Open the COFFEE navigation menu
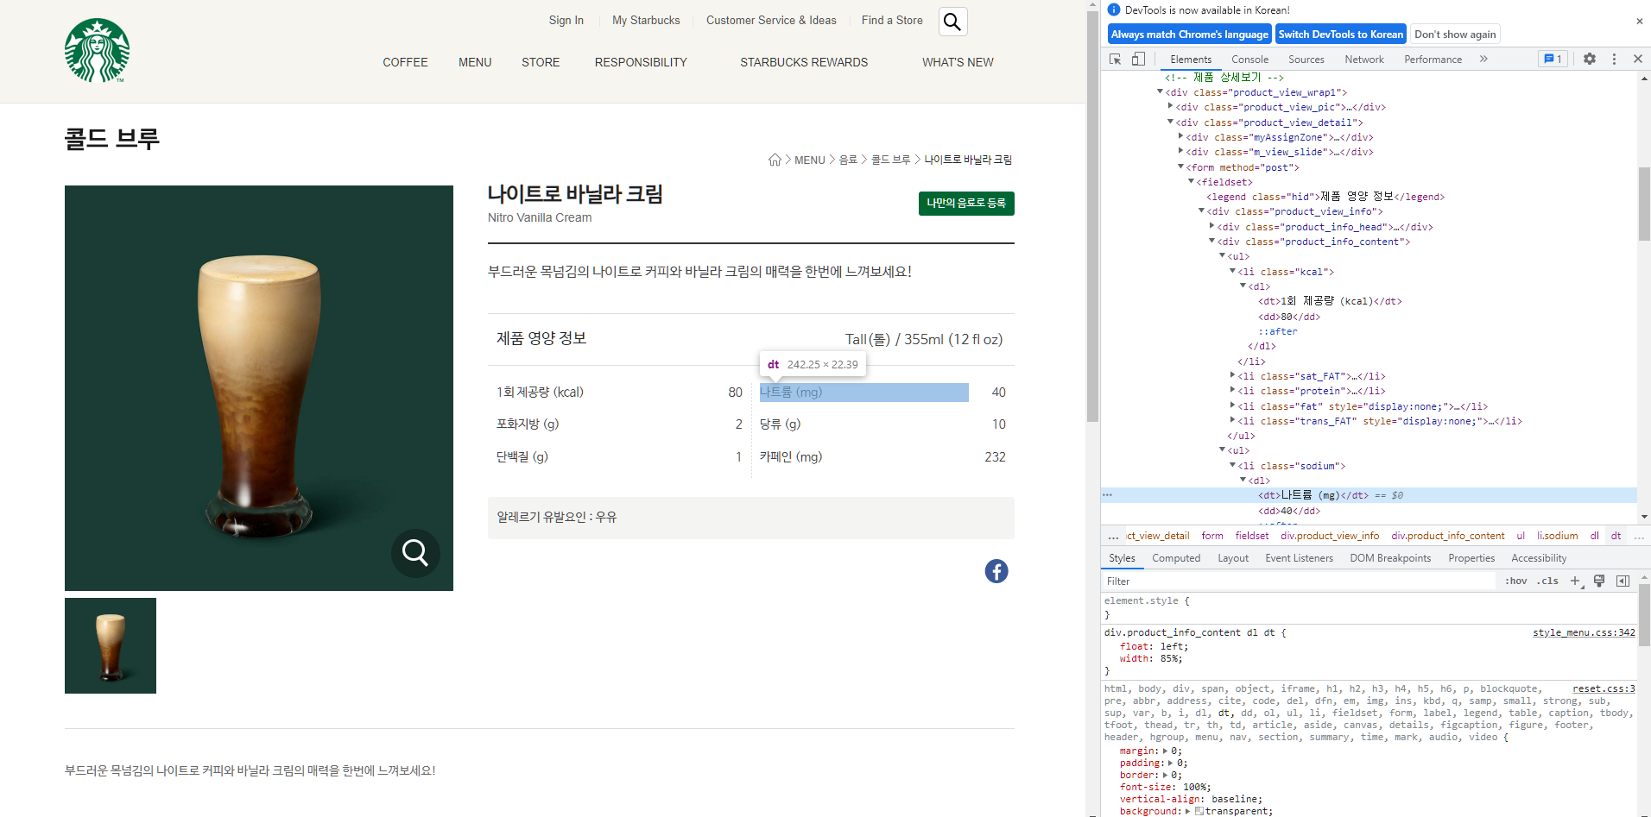The width and height of the screenshot is (1651, 817). pyautogui.click(x=405, y=62)
